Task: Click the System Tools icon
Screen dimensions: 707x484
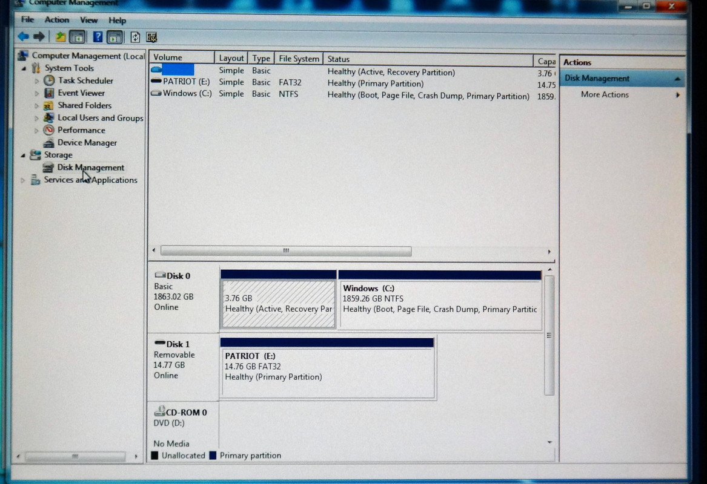Action: pyautogui.click(x=36, y=68)
